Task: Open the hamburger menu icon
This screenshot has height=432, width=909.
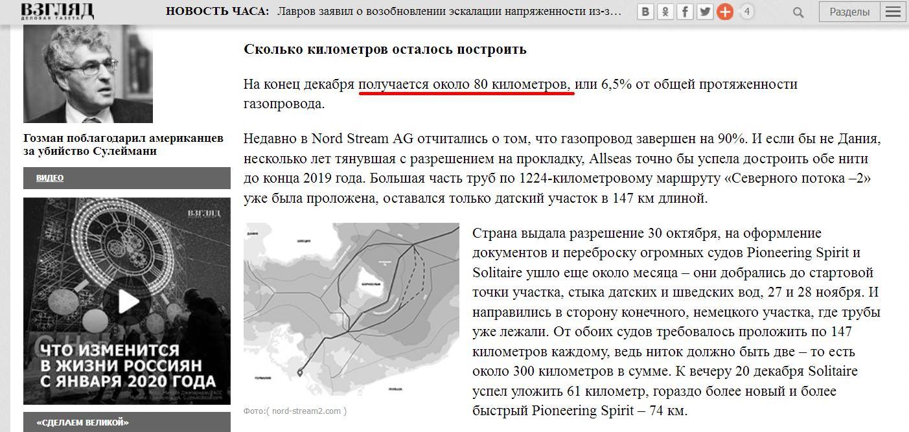Action: coord(894,12)
